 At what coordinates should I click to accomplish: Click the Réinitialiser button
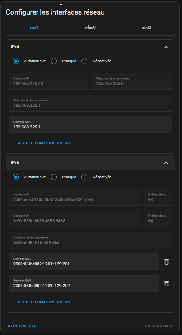coord(22,326)
